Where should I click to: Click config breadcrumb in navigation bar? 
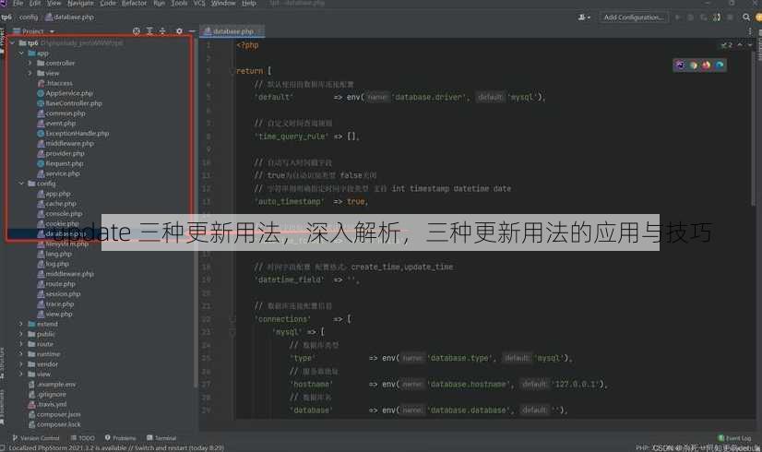point(29,17)
